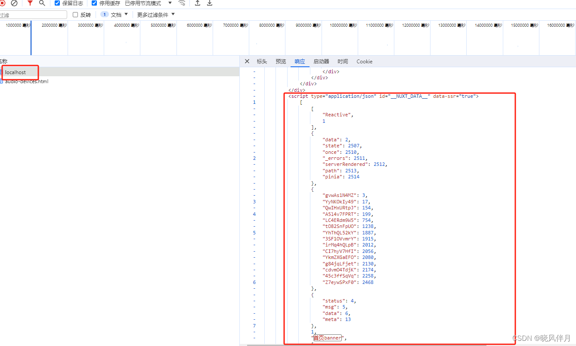Open the 启动器 tab

coord(321,62)
